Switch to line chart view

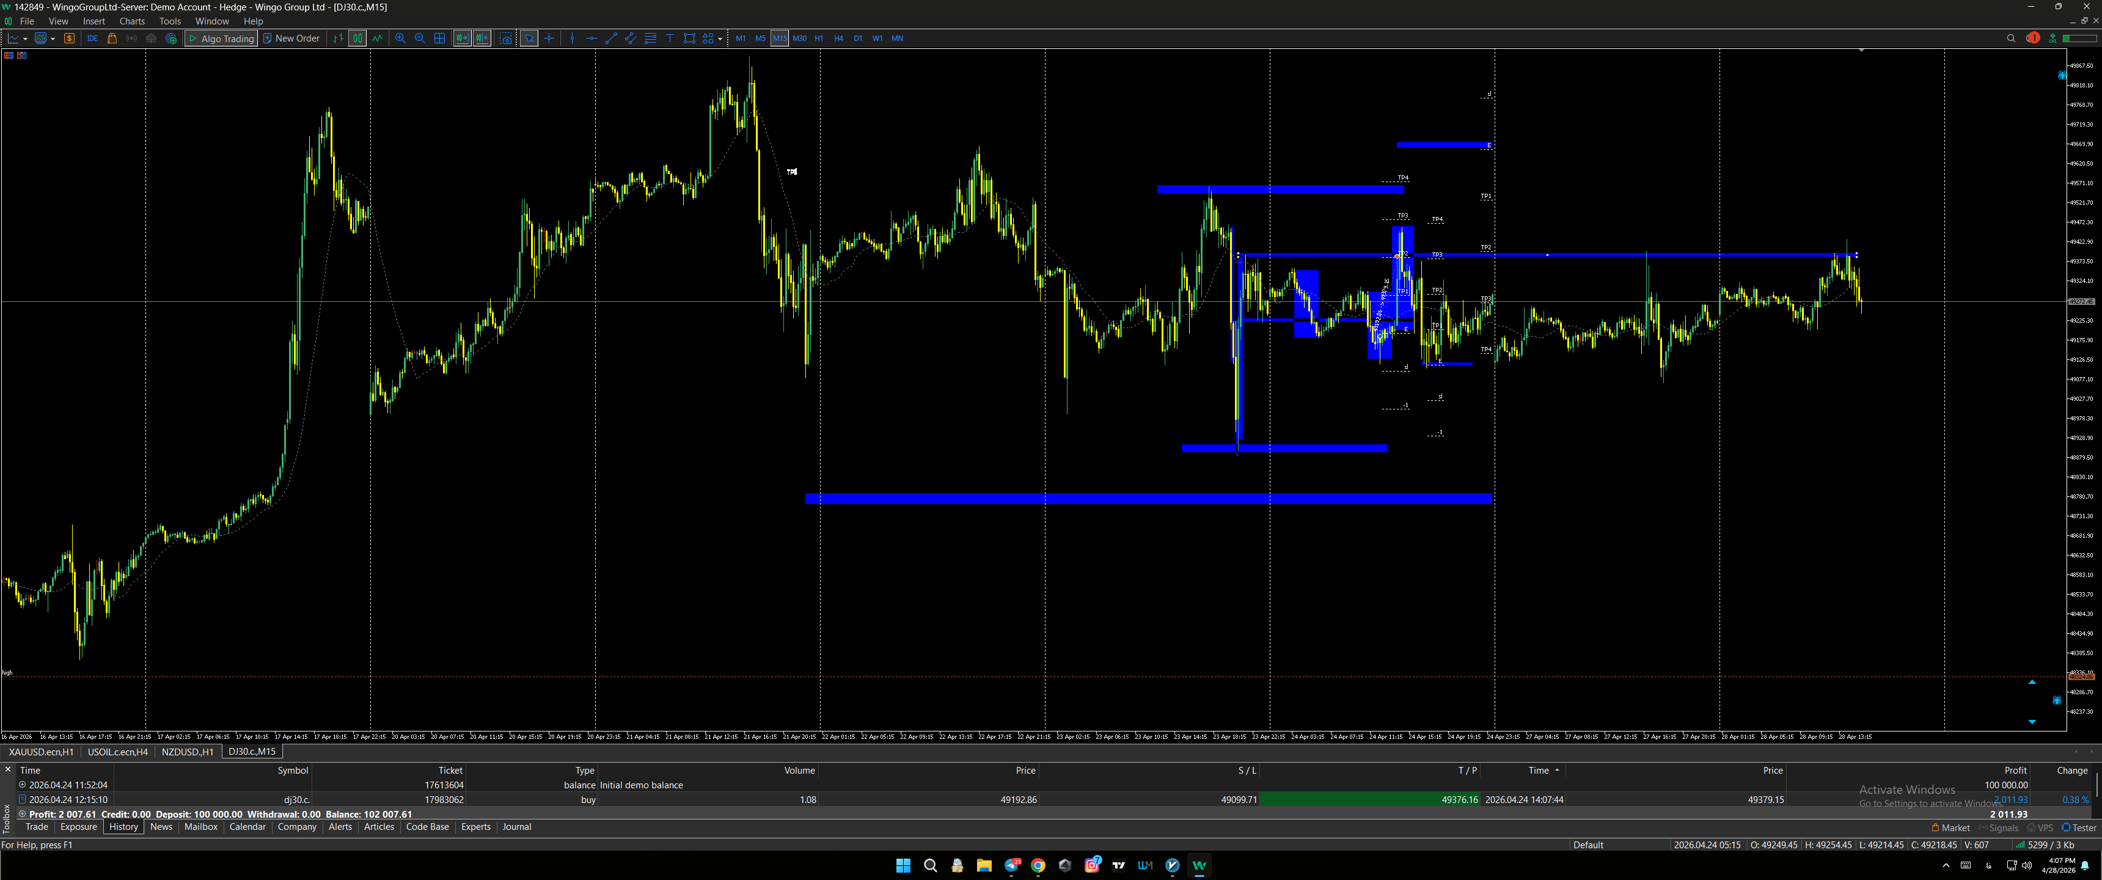coord(377,38)
